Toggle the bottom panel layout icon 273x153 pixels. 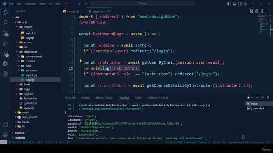[235, 4]
